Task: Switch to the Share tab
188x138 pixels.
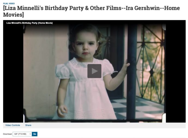Action: [28, 125]
